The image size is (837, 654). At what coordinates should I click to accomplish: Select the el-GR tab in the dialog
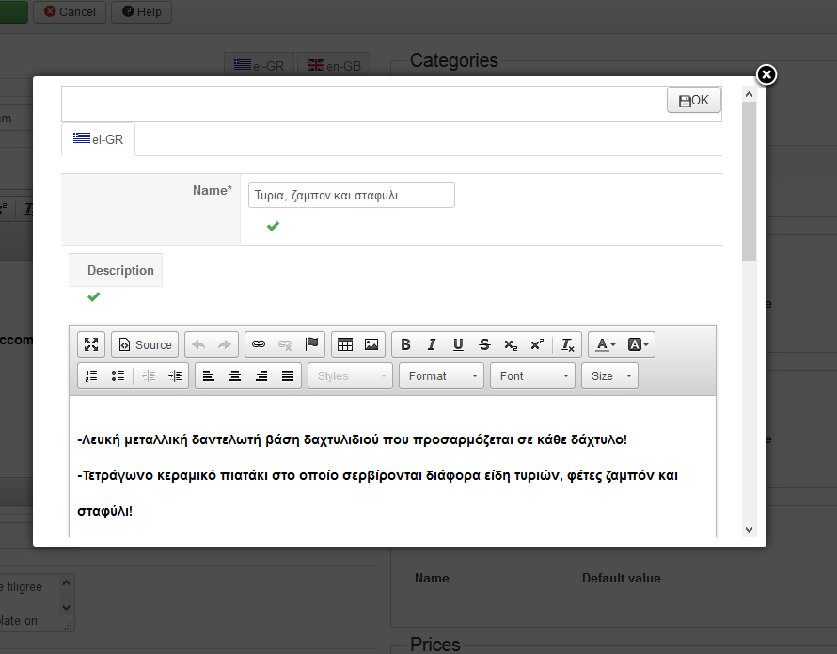click(99, 139)
